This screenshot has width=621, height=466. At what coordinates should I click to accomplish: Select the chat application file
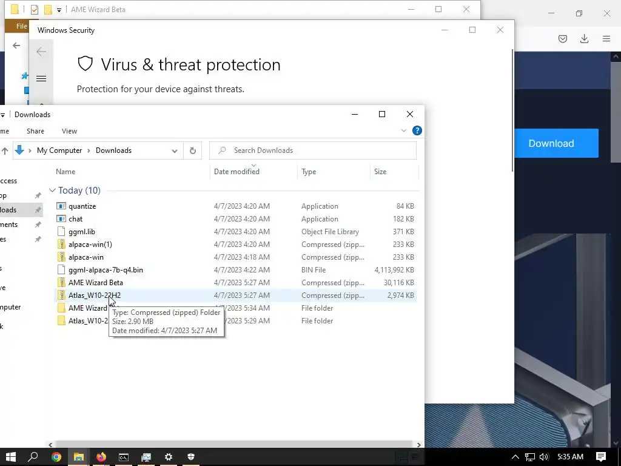pos(75,218)
